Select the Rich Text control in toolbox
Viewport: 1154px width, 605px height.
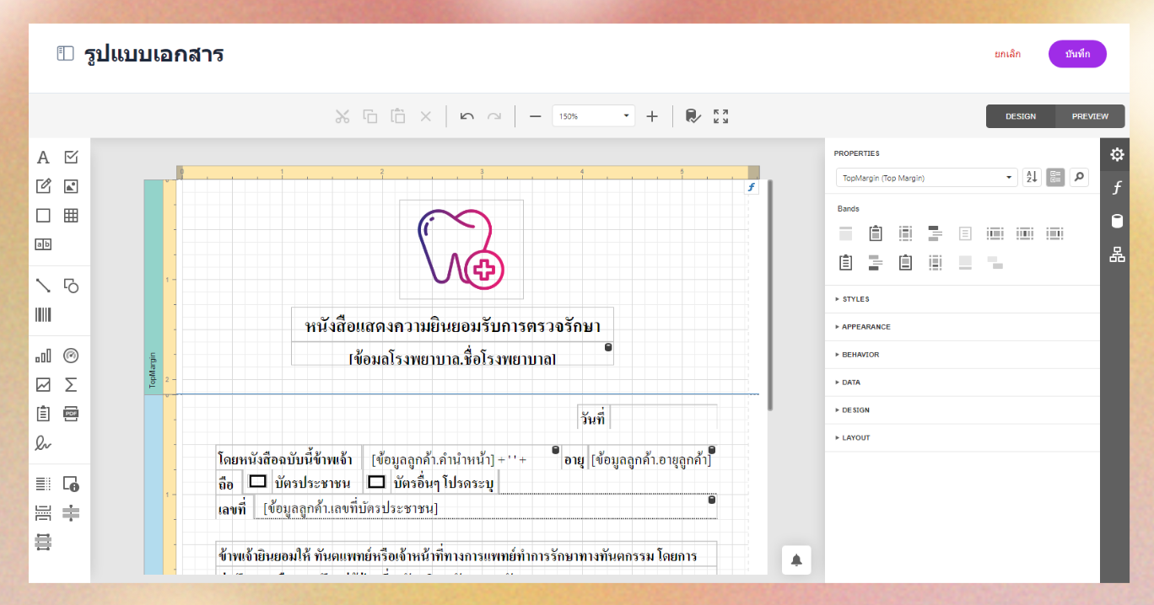pos(43,186)
